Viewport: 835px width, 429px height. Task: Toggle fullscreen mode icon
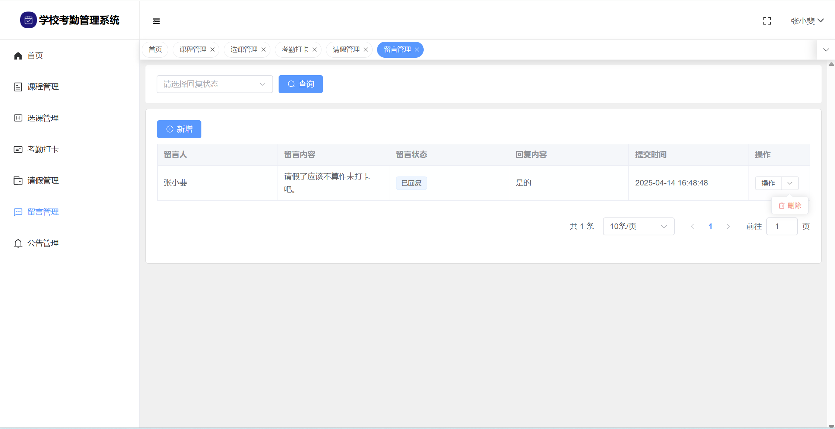point(767,21)
